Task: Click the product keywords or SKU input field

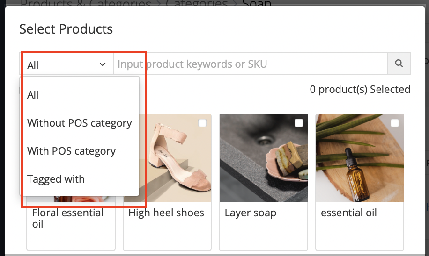Action: pos(251,64)
